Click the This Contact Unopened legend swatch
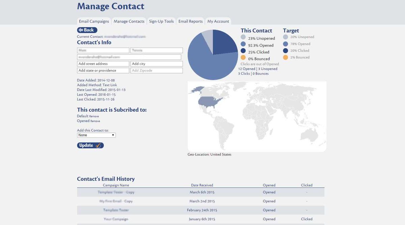Image resolution: width=405 pixels, height=225 pixels. (243, 38)
